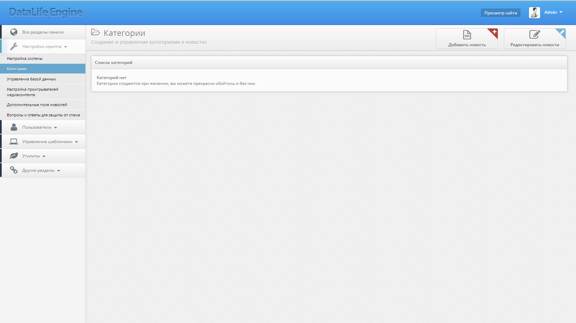Expand the Пользователи section arrow

click(x=56, y=128)
